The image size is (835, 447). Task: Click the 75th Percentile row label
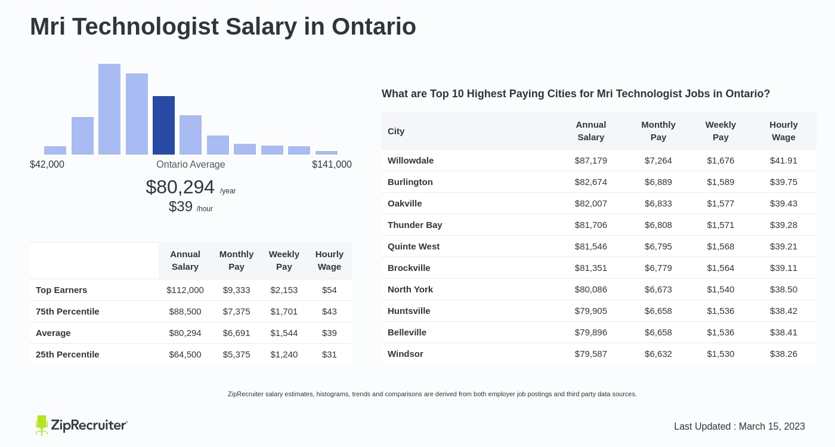pos(67,312)
